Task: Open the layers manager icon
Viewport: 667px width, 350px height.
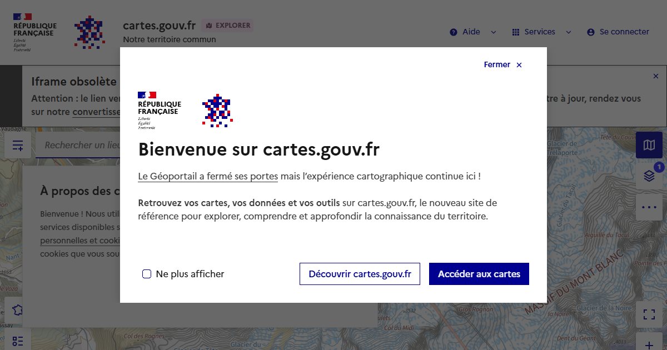Action: (x=649, y=176)
